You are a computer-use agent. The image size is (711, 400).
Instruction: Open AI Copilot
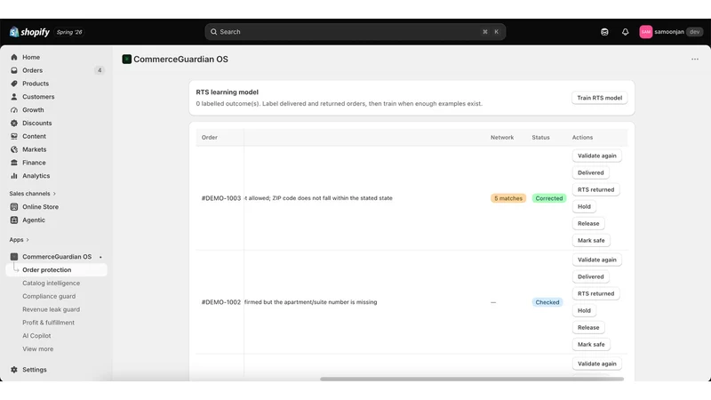coord(36,336)
